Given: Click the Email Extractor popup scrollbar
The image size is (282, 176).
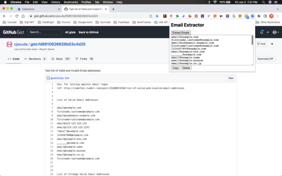Looking at the screenshot, I should 252,40.
